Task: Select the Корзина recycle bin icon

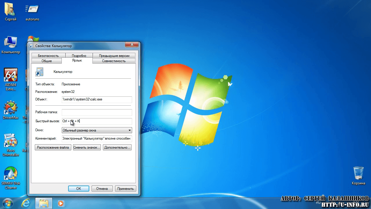Action: 359,176
